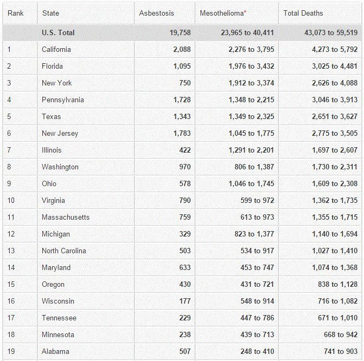Click the Massachusetts state name
The width and height of the screenshot is (364, 361).
66,217
